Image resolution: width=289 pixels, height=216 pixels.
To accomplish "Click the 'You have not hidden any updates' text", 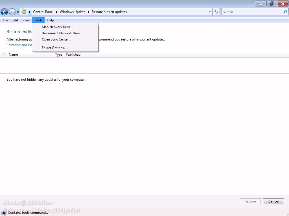I will 46,80.
